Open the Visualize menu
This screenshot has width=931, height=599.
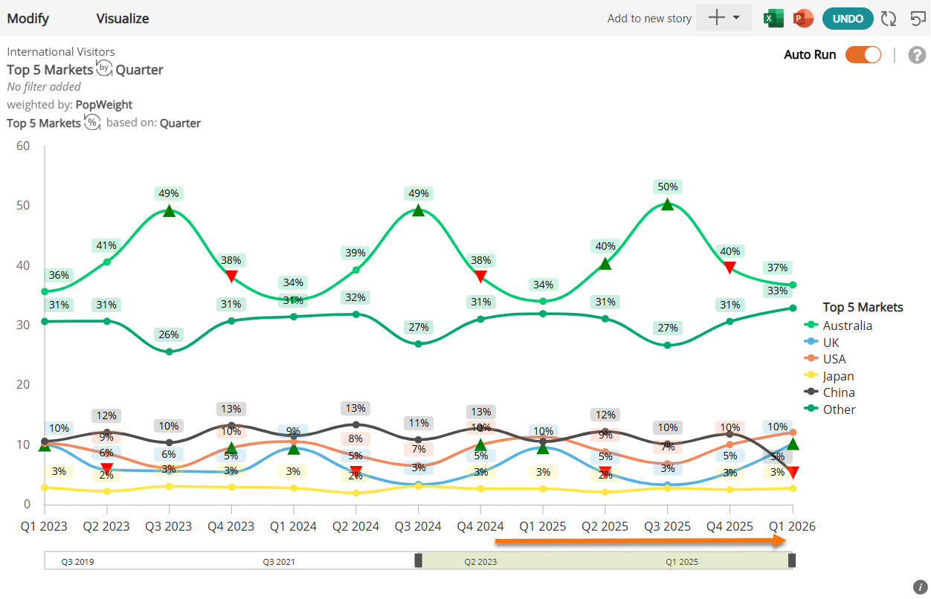click(123, 19)
